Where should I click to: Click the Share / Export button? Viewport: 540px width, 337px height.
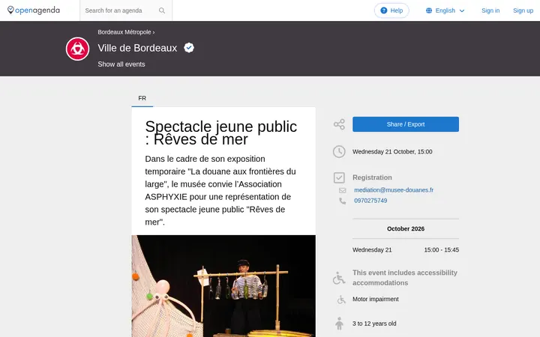(x=406, y=124)
